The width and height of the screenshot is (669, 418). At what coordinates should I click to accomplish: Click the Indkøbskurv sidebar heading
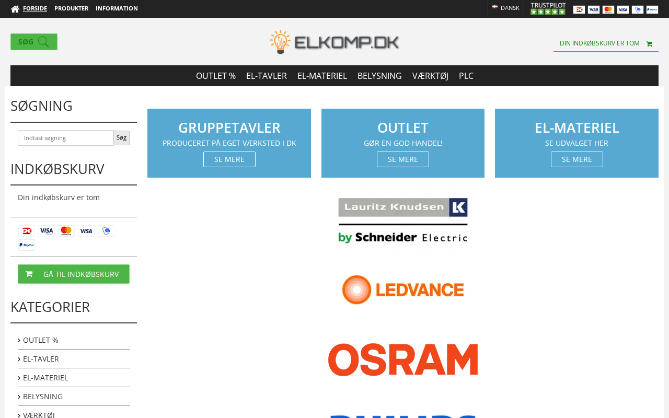point(57,169)
